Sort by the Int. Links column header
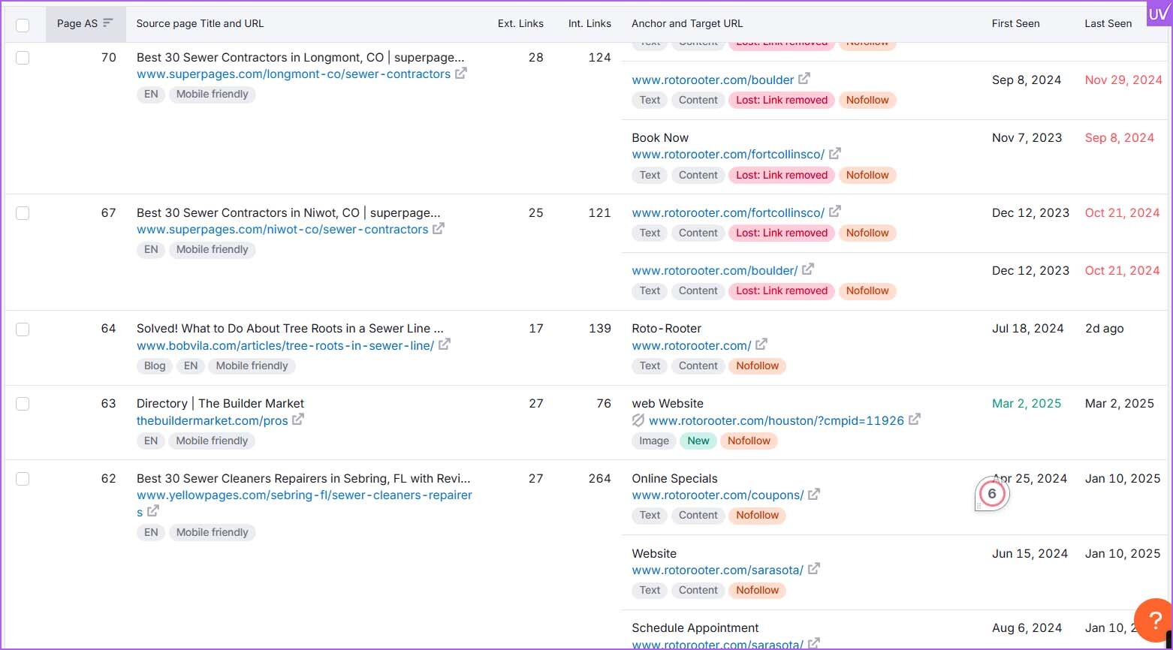Image resolution: width=1173 pixels, height=650 pixels. click(x=590, y=23)
